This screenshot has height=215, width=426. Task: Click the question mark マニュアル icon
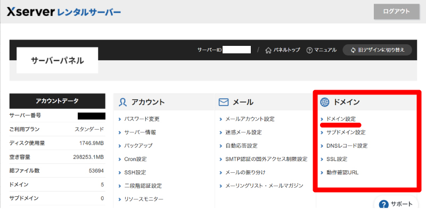click(x=309, y=50)
